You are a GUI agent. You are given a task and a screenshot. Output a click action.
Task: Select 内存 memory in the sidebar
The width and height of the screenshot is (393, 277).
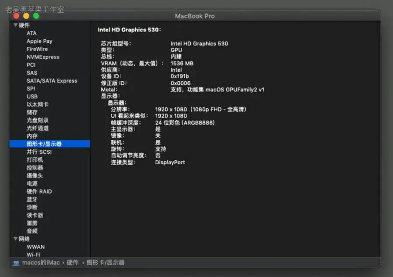(32, 136)
